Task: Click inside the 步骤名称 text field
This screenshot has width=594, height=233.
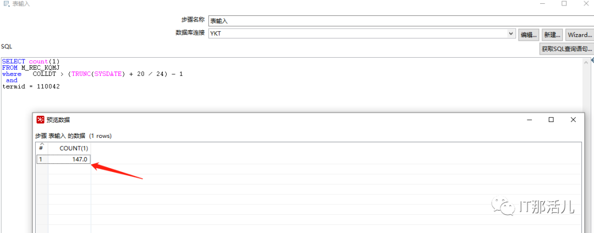Action: (401, 21)
